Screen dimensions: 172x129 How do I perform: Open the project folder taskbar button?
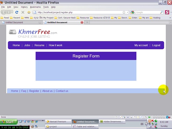(x=58, y=127)
